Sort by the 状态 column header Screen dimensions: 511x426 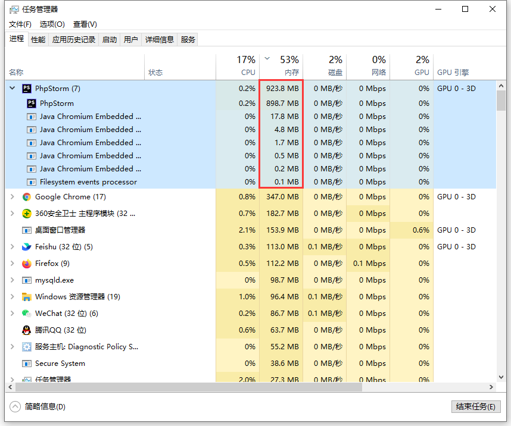click(x=180, y=67)
